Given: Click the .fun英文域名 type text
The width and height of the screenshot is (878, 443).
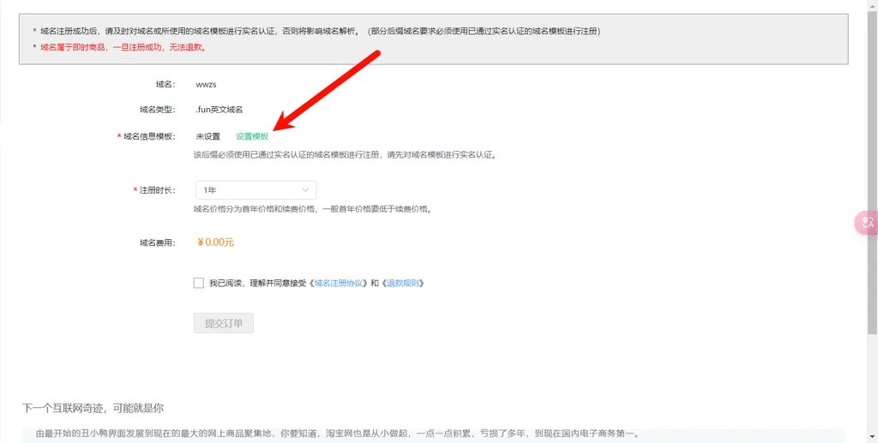Looking at the screenshot, I should 219,110.
